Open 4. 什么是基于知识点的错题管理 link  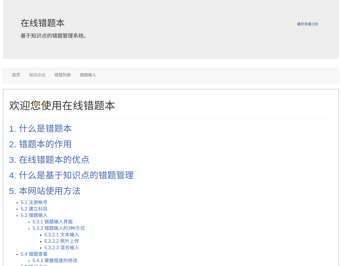(x=71, y=175)
